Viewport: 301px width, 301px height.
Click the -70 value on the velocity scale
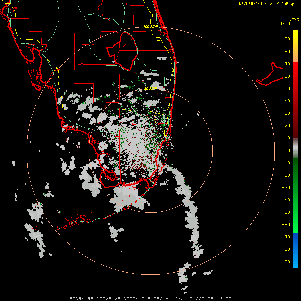click(286, 237)
